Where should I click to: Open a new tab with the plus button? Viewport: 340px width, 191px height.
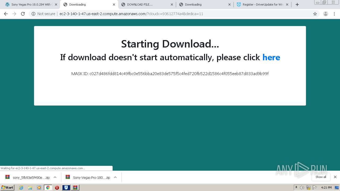[x=297, y=5]
